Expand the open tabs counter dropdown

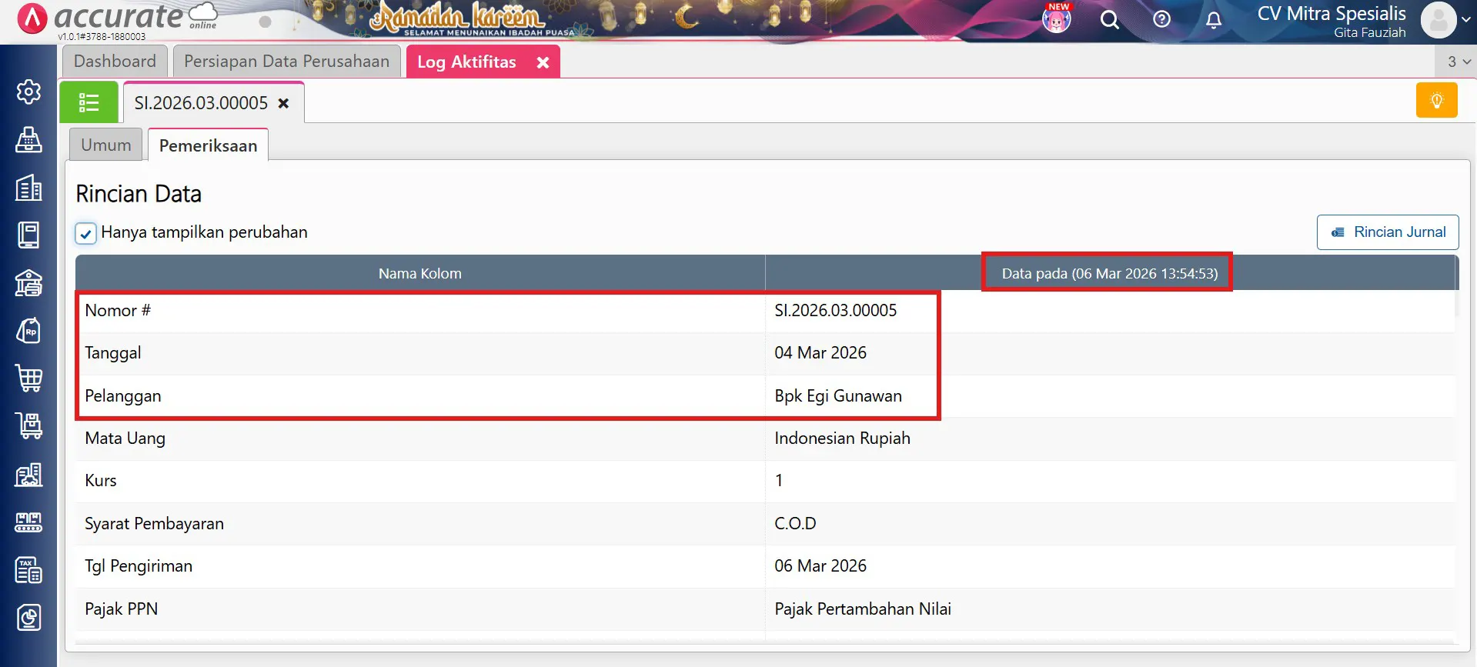(1458, 62)
